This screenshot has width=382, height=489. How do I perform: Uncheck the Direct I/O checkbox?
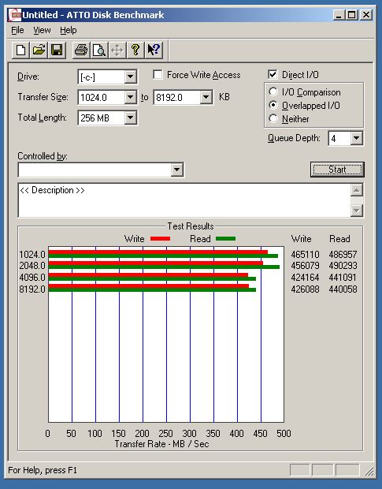[x=273, y=75]
